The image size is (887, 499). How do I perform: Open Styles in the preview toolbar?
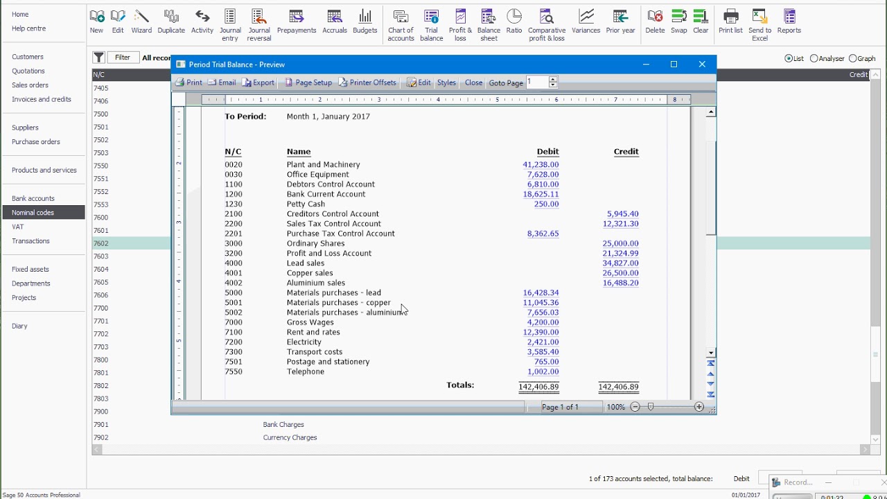pos(446,82)
